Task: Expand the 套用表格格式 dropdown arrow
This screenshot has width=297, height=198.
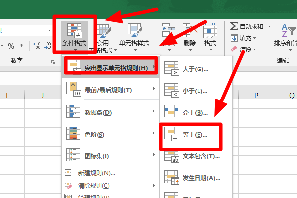Action: point(115,50)
